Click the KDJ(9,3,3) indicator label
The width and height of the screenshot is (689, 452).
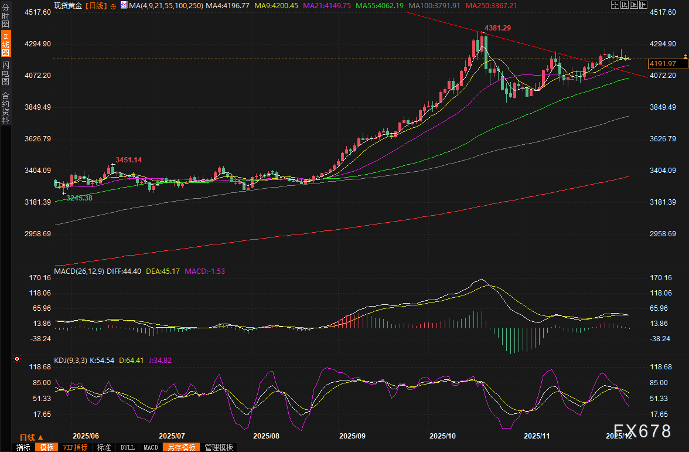pyautogui.click(x=70, y=361)
